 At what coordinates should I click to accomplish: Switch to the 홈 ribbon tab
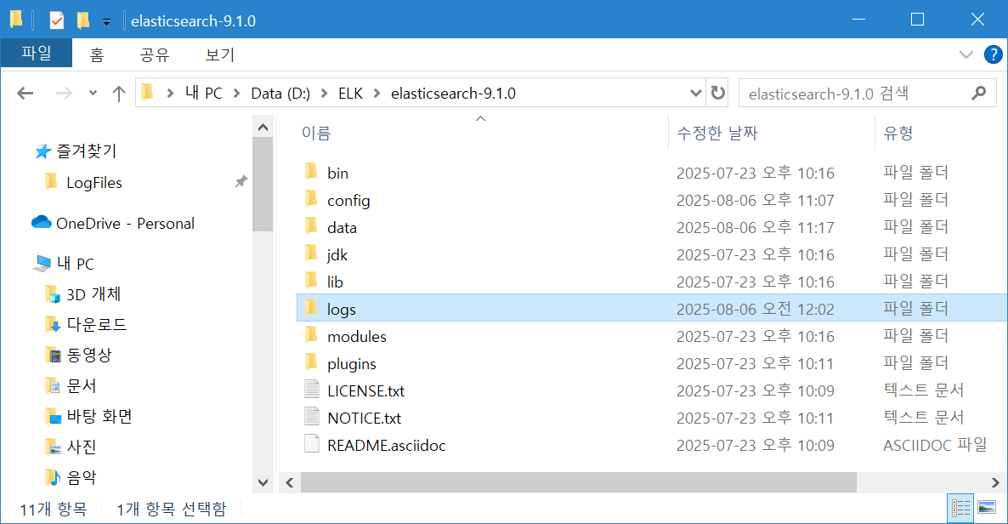pyautogui.click(x=97, y=54)
